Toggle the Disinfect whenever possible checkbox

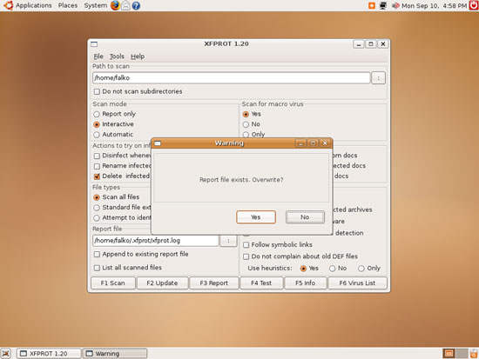click(x=98, y=156)
